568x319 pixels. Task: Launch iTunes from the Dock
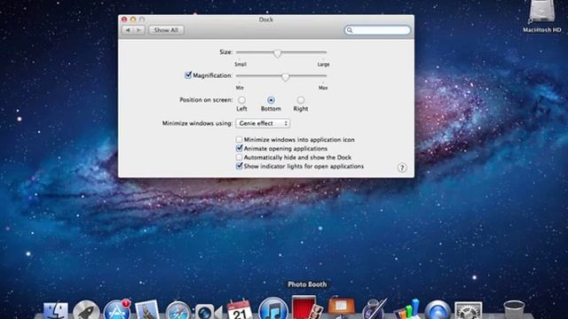coord(273,308)
